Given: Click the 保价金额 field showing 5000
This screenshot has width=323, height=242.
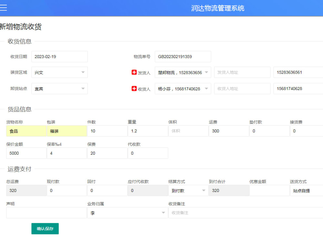Looking at the screenshot, I should click(x=26, y=153).
